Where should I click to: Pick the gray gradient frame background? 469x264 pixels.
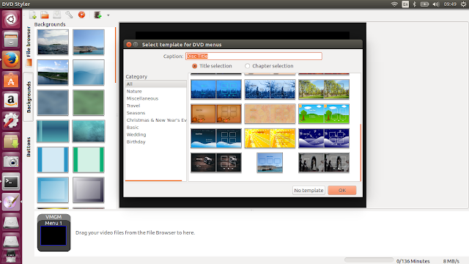(x=89, y=190)
